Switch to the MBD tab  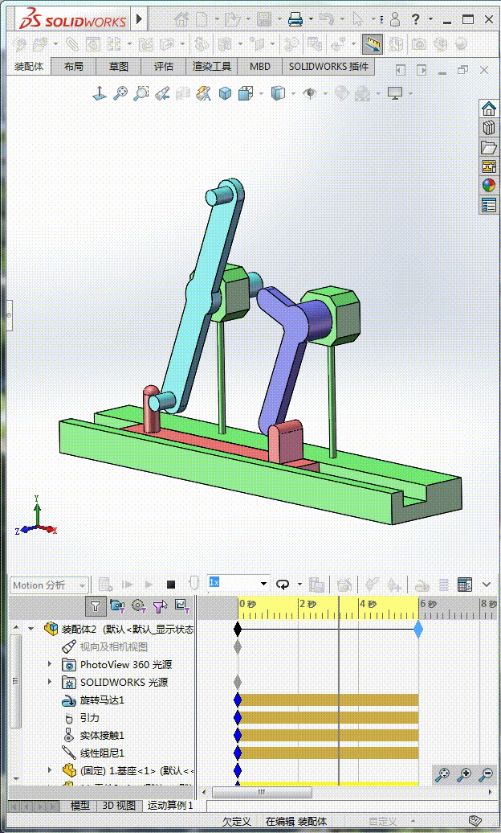point(259,67)
